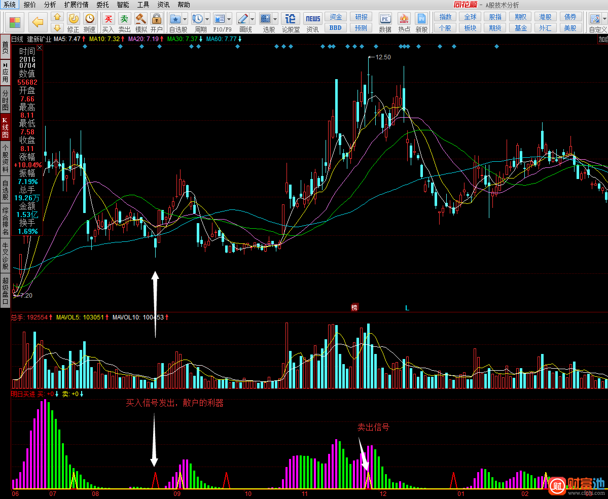
Task: Click the 卖出 sell icon
Action: 124,22
